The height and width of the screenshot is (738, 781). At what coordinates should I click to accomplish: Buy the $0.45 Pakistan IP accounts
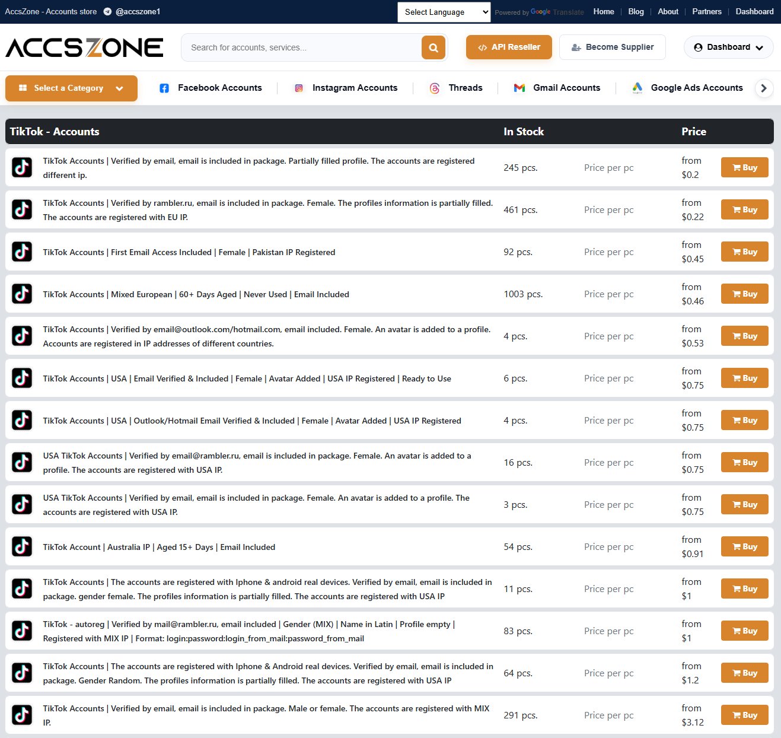click(745, 252)
